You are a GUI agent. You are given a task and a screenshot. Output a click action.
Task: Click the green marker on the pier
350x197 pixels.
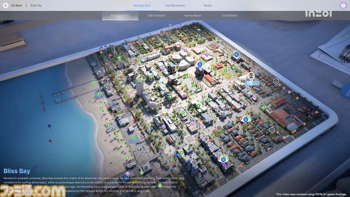[x=94, y=83]
